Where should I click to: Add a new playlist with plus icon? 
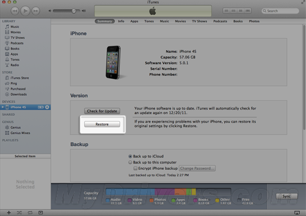pyautogui.click(x=9, y=213)
